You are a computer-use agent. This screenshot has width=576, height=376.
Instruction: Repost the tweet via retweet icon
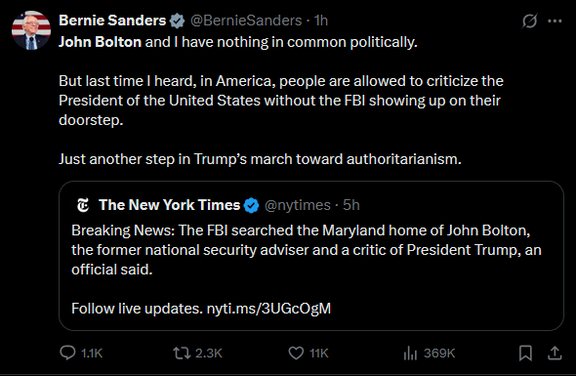(182, 354)
